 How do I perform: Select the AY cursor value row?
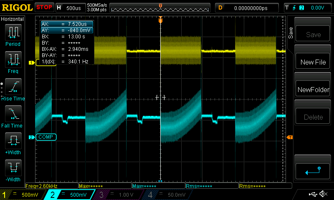pyautogui.click(x=67, y=30)
